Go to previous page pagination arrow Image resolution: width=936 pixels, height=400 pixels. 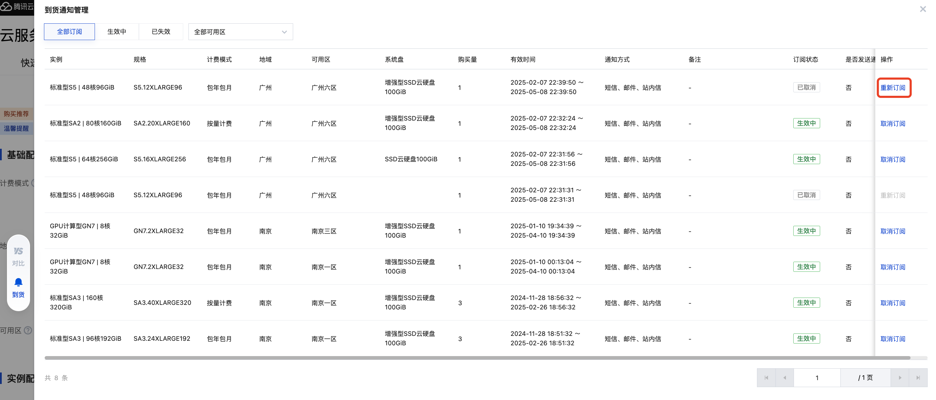(785, 377)
